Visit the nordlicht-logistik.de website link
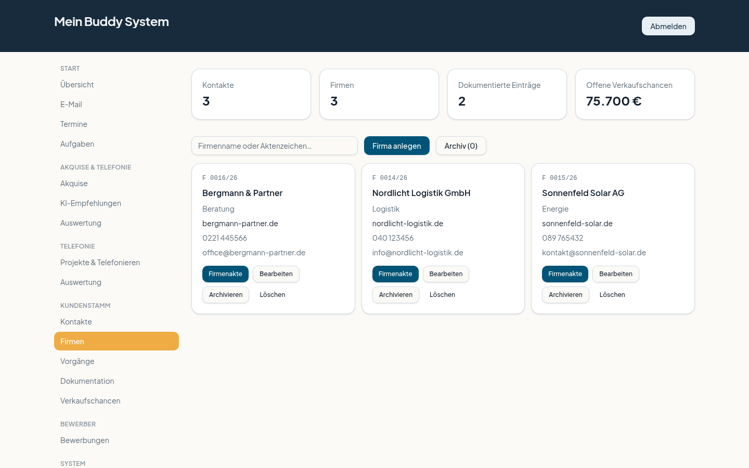749x468 pixels. tap(408, 224)
